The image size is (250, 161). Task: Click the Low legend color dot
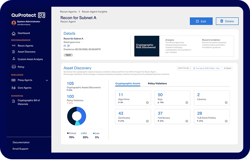[94, 133]
